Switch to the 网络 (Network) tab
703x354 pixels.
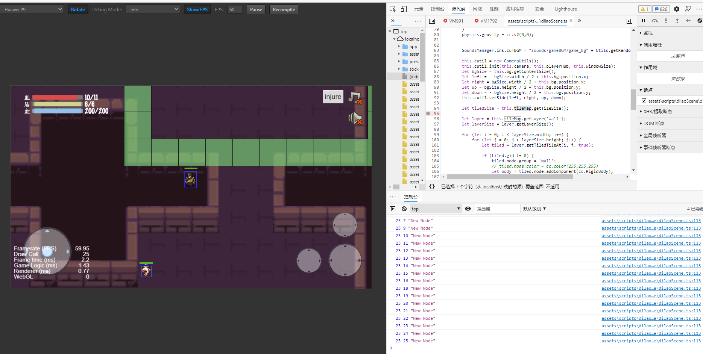(477, 9)
